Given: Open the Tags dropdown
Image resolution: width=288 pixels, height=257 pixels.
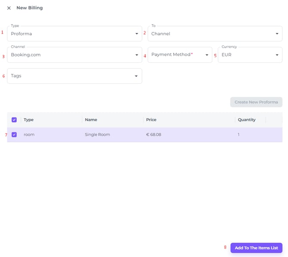Looking at the screenshot, I should point(69,76).
